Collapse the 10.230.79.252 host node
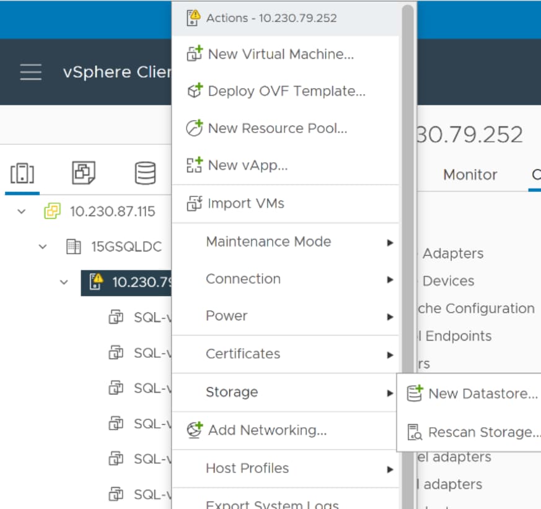The image size is (541, 509). pos(64,282)
